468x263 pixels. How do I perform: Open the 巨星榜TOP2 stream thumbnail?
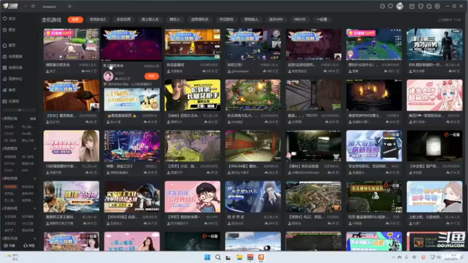pos(374,44)
